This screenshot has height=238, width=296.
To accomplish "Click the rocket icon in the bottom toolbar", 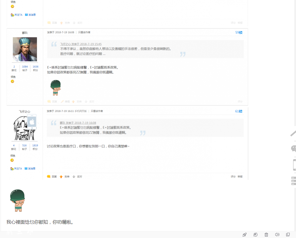I will 244,235.
